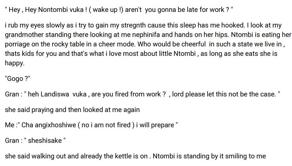
Task: Click the word "sheshisake"
Action: tap(45, 141)
